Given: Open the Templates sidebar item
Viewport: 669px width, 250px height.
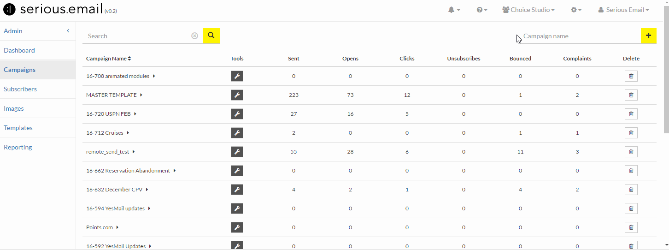Looking at the screenshot, I should [x=18, y=128].
